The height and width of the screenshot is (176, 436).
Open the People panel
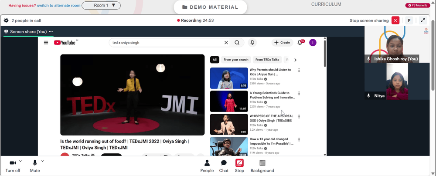207,166
